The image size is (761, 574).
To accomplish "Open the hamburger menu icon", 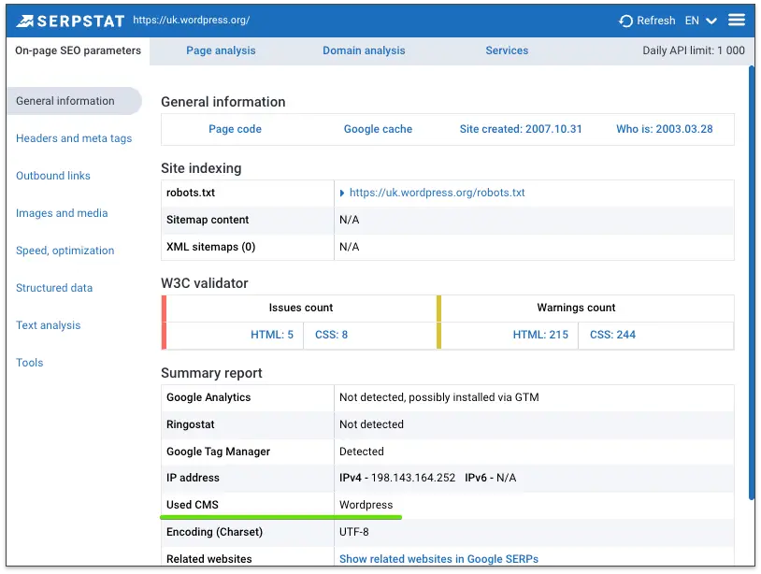I will [x=737, y=20].
